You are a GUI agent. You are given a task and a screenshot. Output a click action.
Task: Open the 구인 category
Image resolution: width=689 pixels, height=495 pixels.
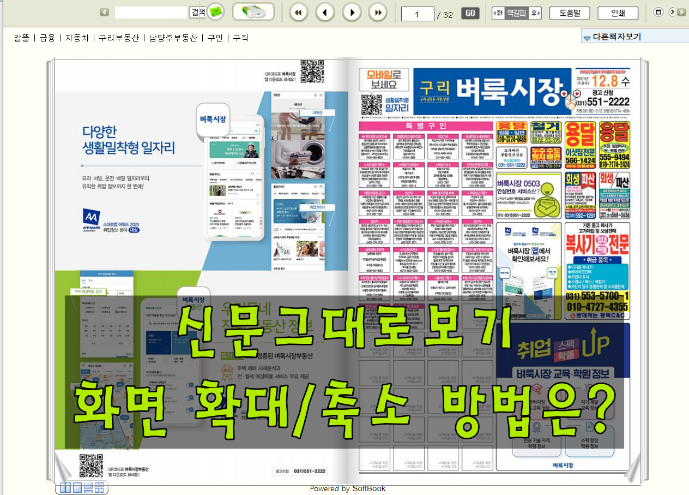(215, 38)
